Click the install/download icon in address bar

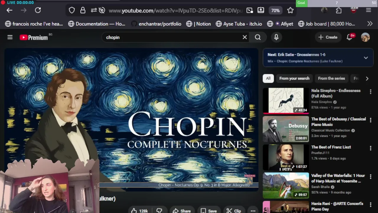click(261, 10)
